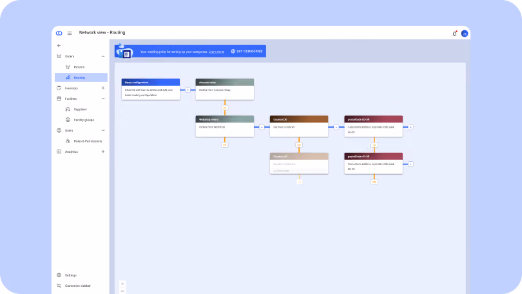Viewport: 522px width, 294px height.
Task: Click the Orders cart icon
Action: pos(59,56)
